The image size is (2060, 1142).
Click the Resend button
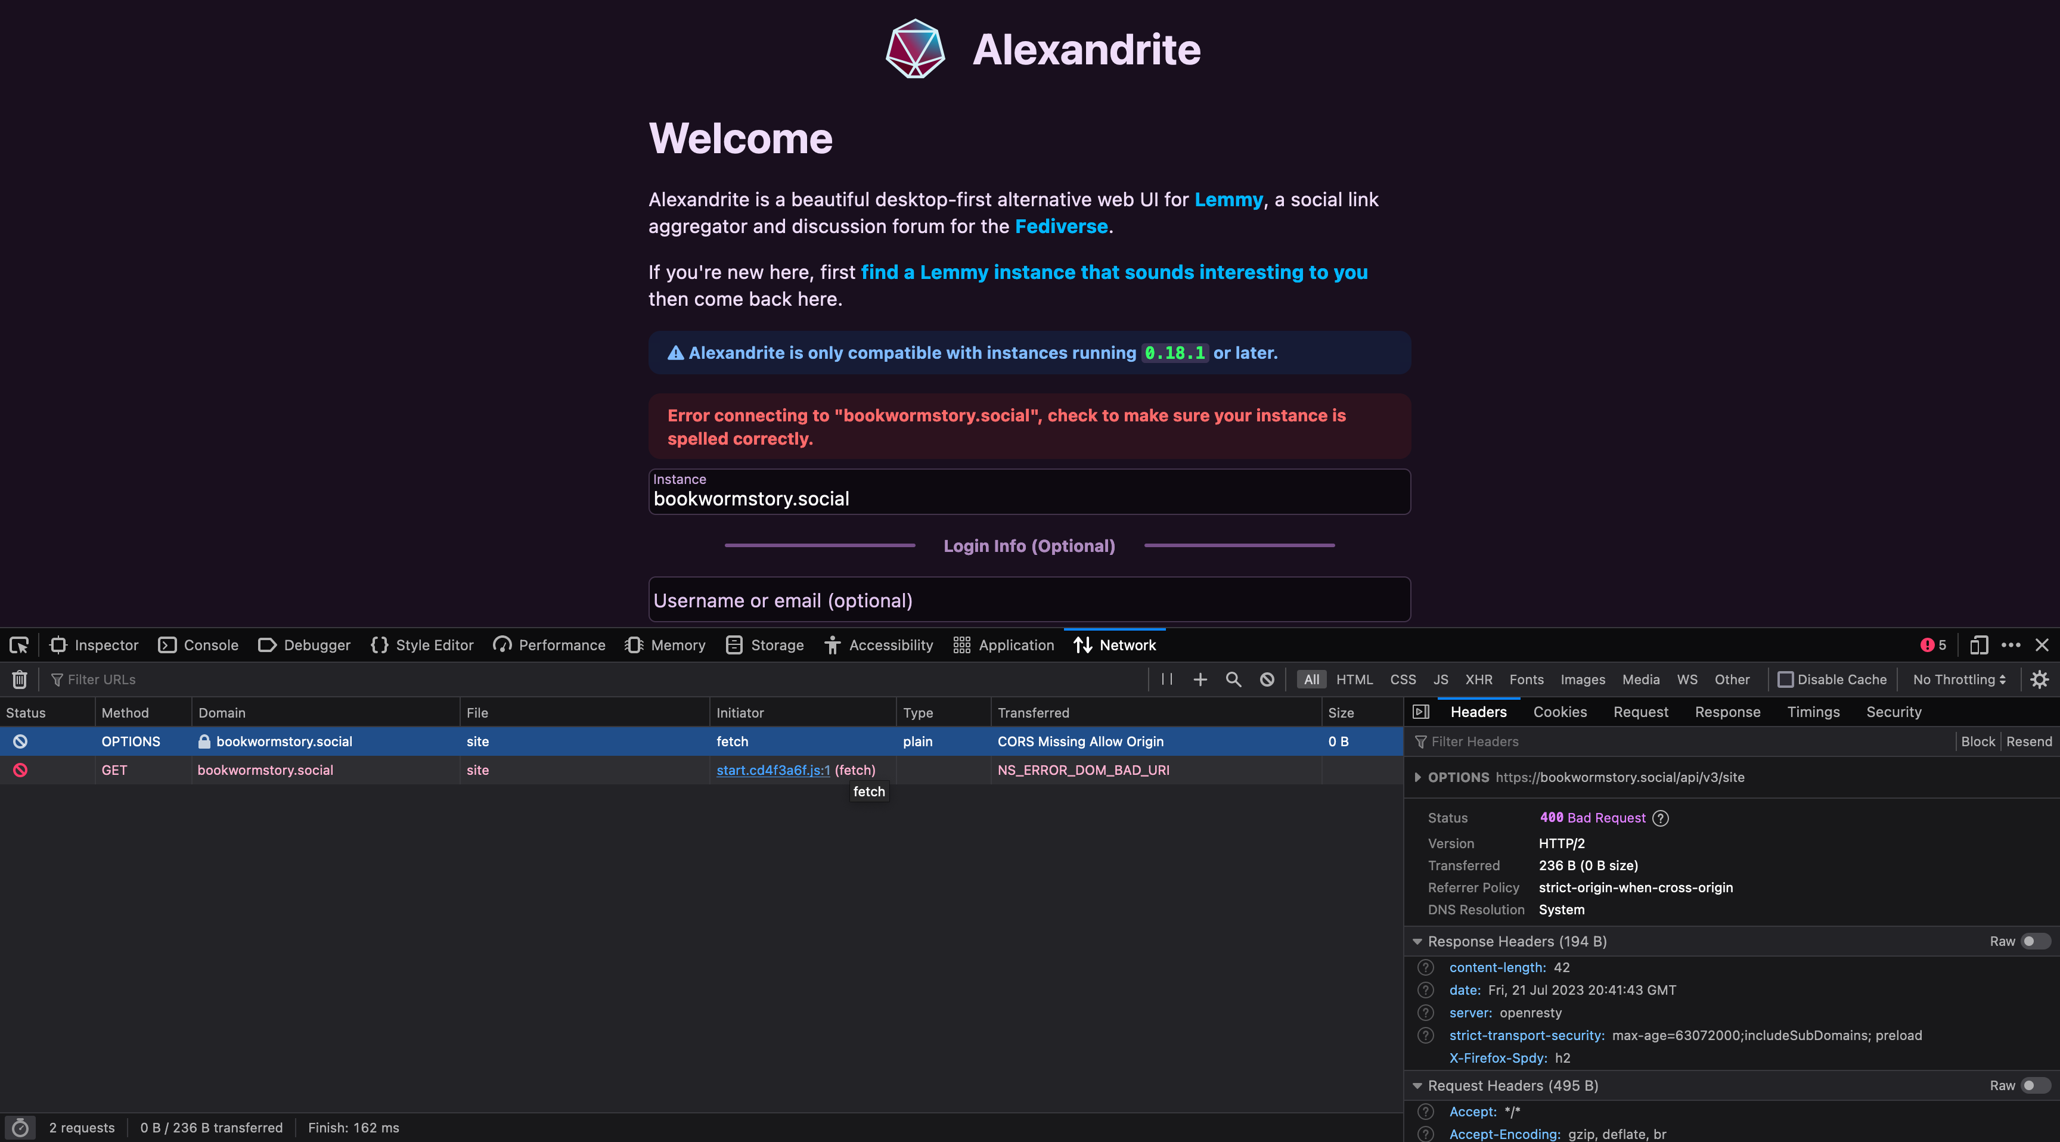pos(2029,741)
